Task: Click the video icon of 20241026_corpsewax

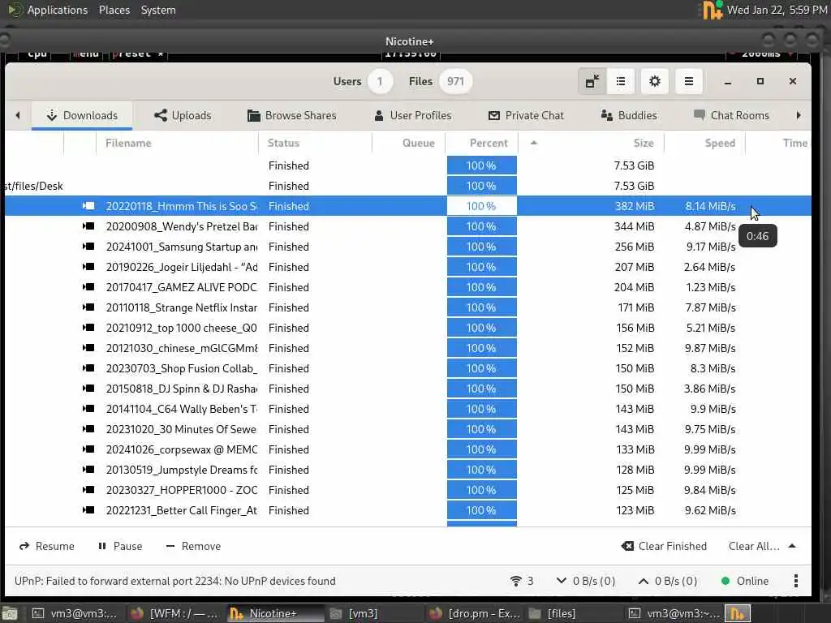Action: (x=88, y=449)
